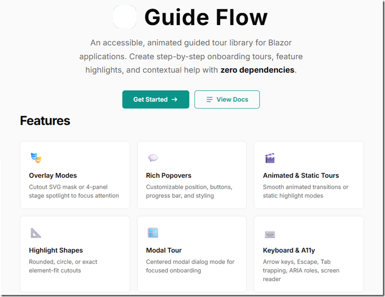The width and height of the screenshot is (385, 297).
Task: Click the bold 'zero dependencies' text
Action: pyautogui.click(x=257, y=70)
